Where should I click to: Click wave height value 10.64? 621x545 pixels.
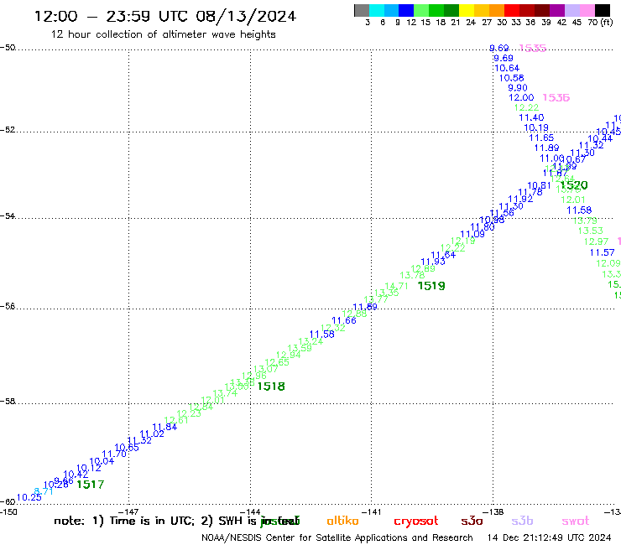point(507,69)
